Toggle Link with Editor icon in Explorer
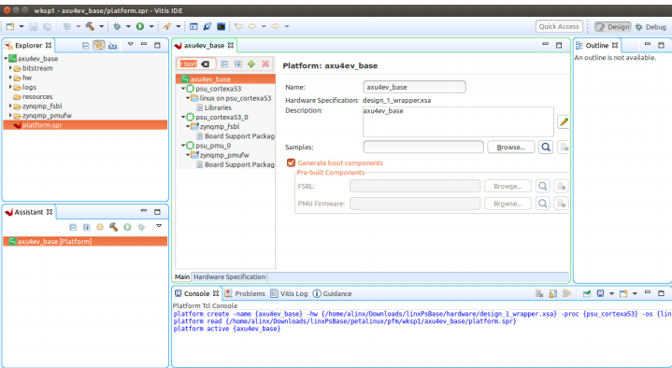 click(x=99, y=46)
